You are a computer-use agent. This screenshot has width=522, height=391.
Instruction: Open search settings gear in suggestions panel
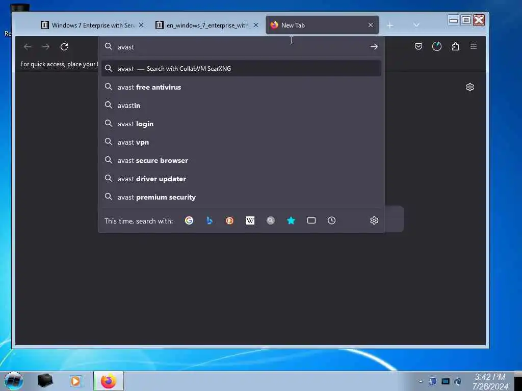(x=374, y=220)
